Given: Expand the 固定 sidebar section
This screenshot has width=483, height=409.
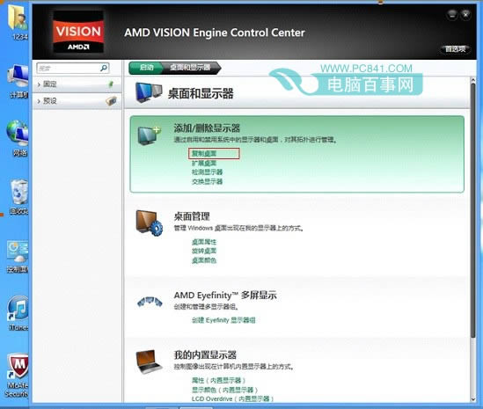Looking at the screenshot, I should click(x=77, y=84).
